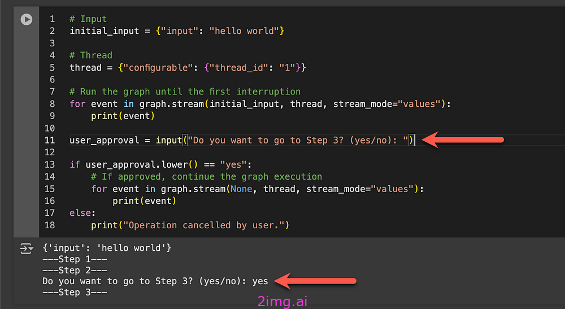
Task: Click 'Operation cancelled by user.' print line
Action: pos(190,225)
